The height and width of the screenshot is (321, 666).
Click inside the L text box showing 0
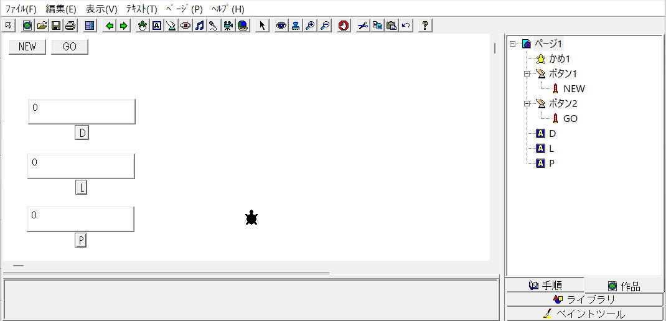coord(81,166)
